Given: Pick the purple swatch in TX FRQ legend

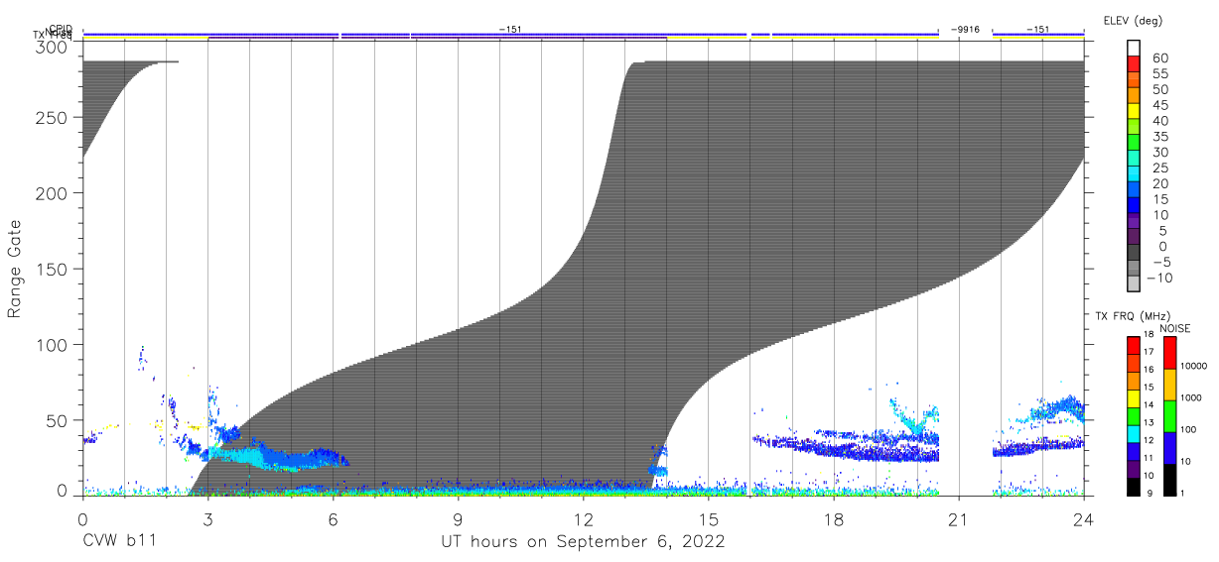Looking at the screenshot, I should click(x=1134, y=468).
